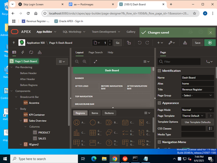Open the Utilities wrench menu

tap(172, 43)
